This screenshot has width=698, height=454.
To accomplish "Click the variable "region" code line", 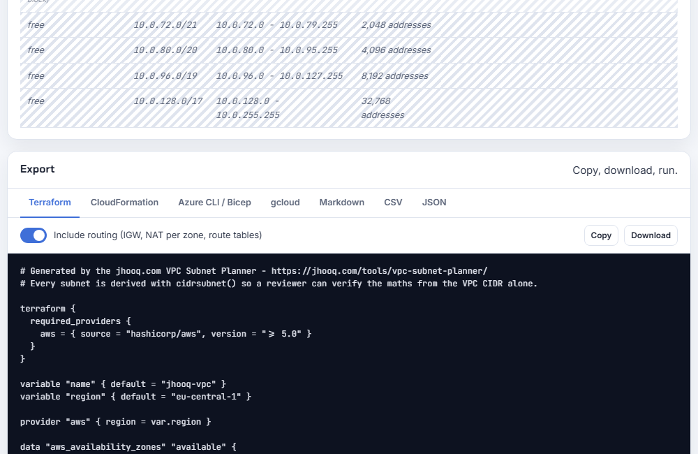I will coord(136,397).
